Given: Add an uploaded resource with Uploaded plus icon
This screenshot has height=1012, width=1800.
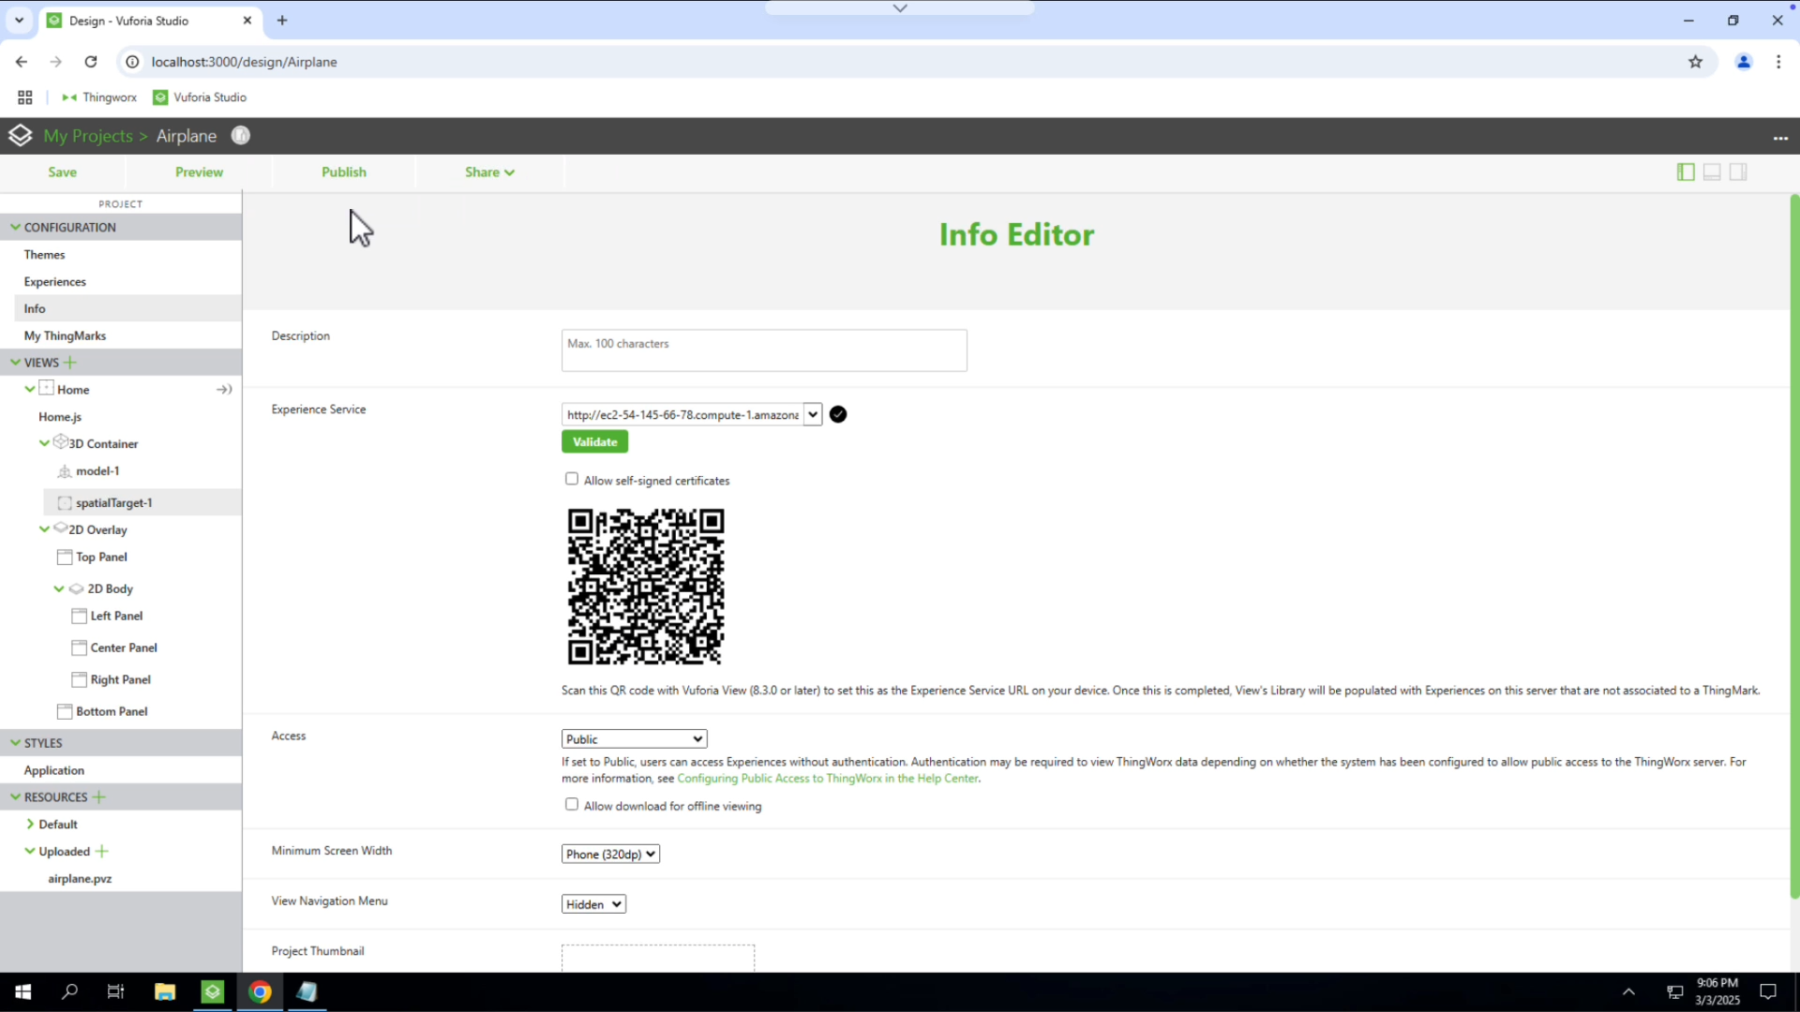Looking at the screenshot, I should [x=102, y=852].
